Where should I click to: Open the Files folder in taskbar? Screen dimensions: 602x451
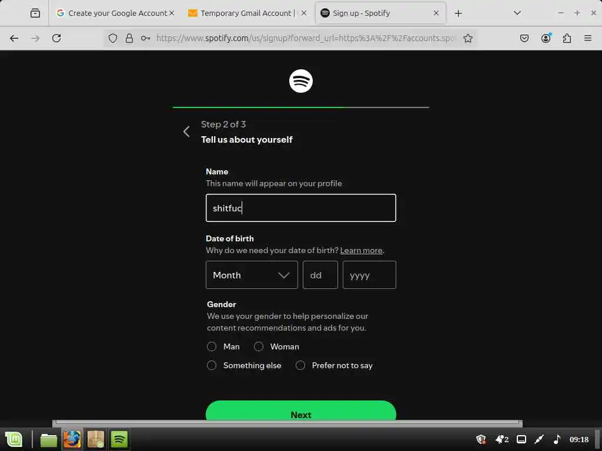[x=49, y=439]
